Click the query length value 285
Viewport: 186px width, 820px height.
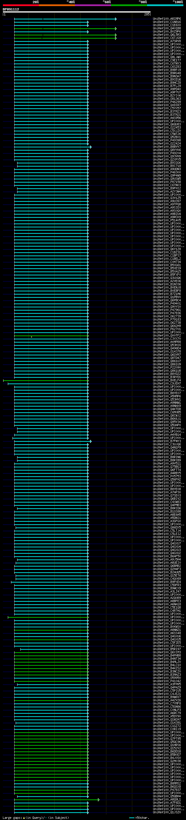tap(146, 14)
